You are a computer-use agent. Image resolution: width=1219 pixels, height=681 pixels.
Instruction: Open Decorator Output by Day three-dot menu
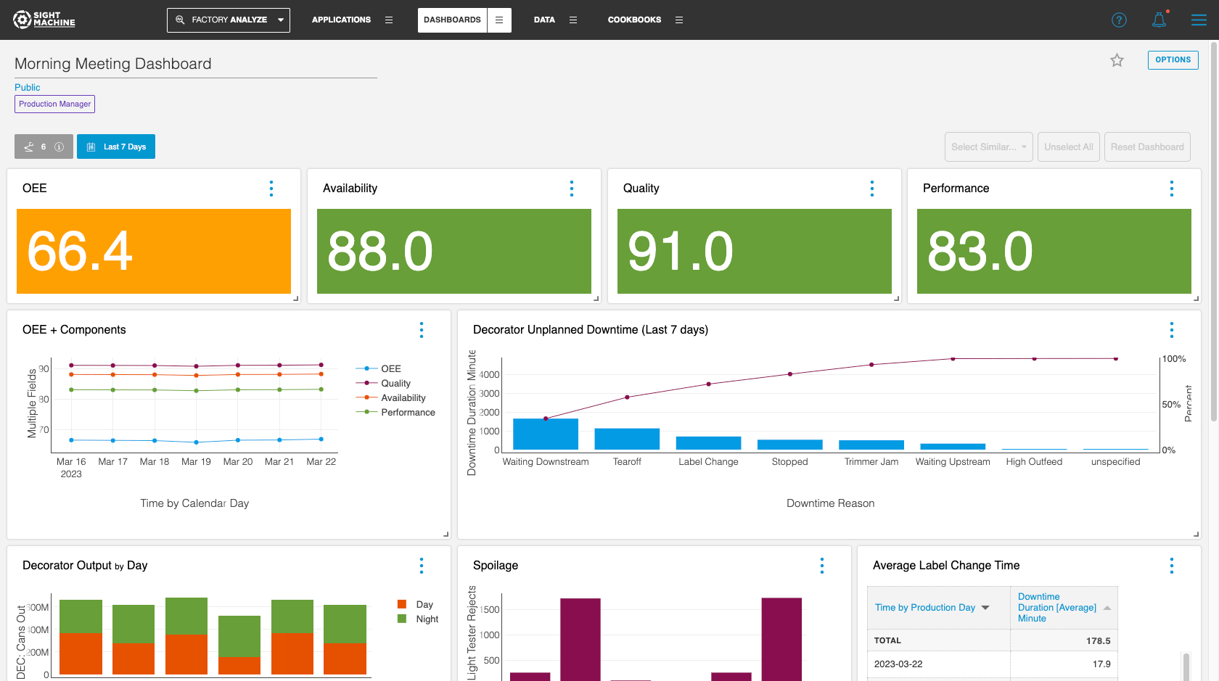422,566
